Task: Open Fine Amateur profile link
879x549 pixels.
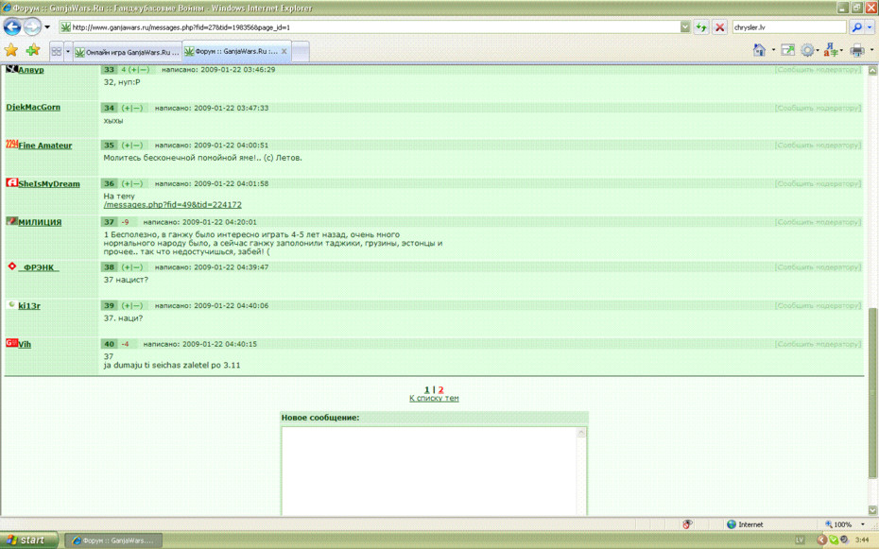Action: tap(44, 146)
